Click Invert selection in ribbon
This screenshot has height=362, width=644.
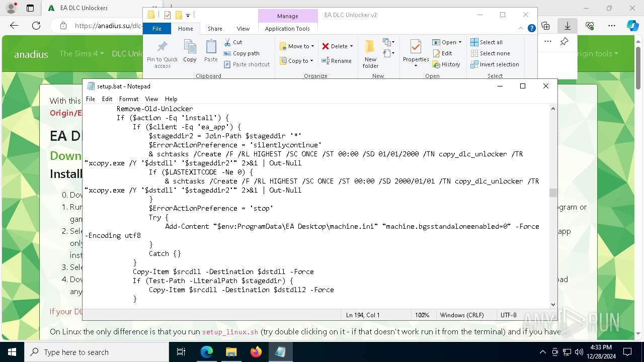point(495,64)
